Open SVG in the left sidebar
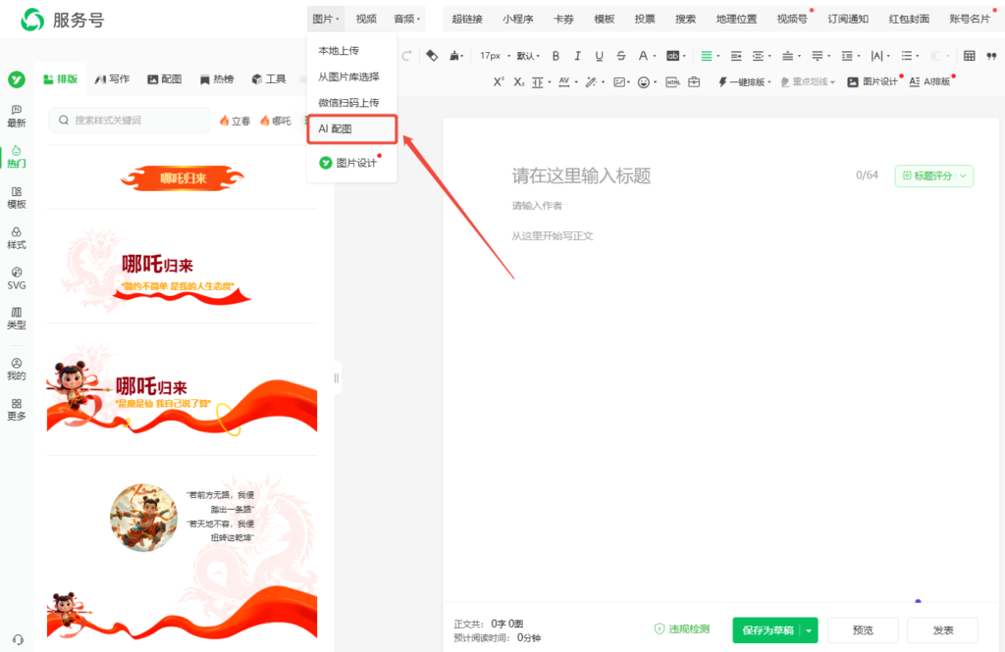The image size is (1005, 652). 17,278
